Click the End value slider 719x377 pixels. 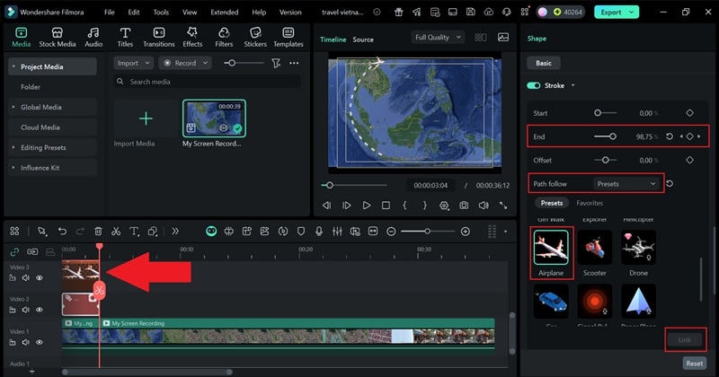[605, 136]
